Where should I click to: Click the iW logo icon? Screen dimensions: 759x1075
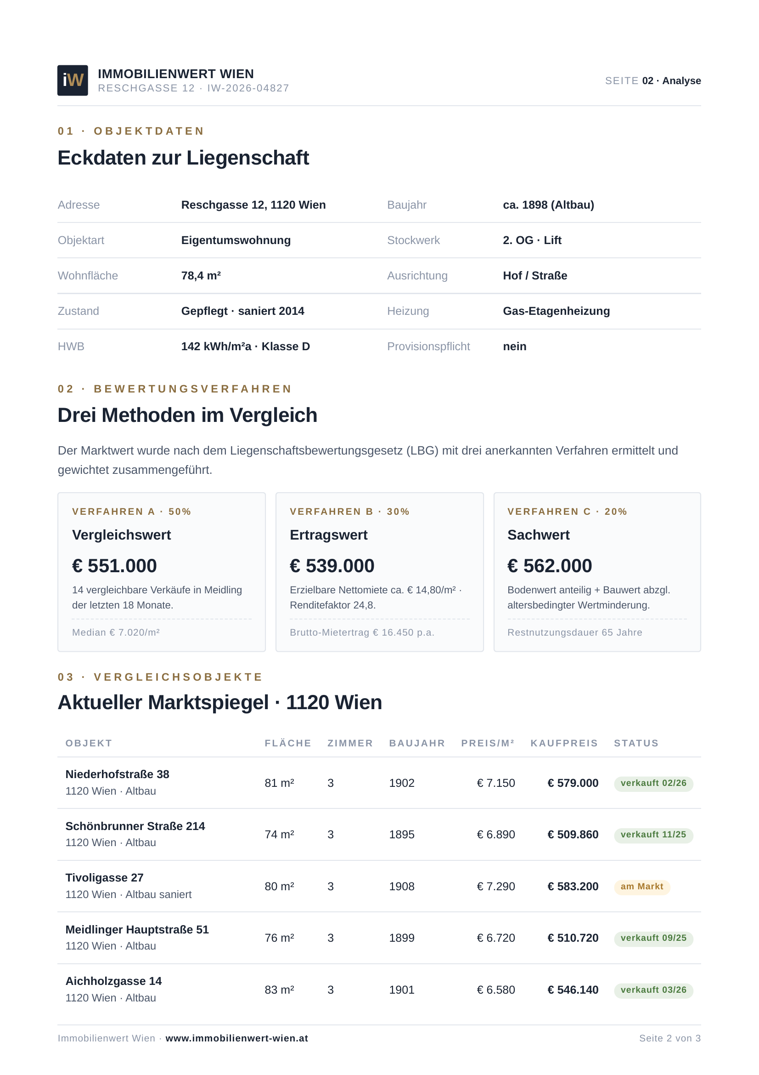[x=73, y=80]
